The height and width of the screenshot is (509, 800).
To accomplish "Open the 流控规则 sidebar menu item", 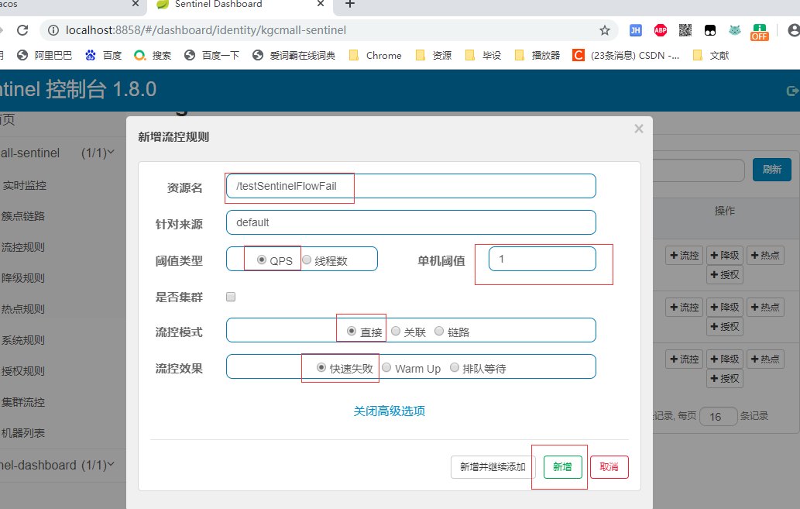I will click(x=23, y=247).
